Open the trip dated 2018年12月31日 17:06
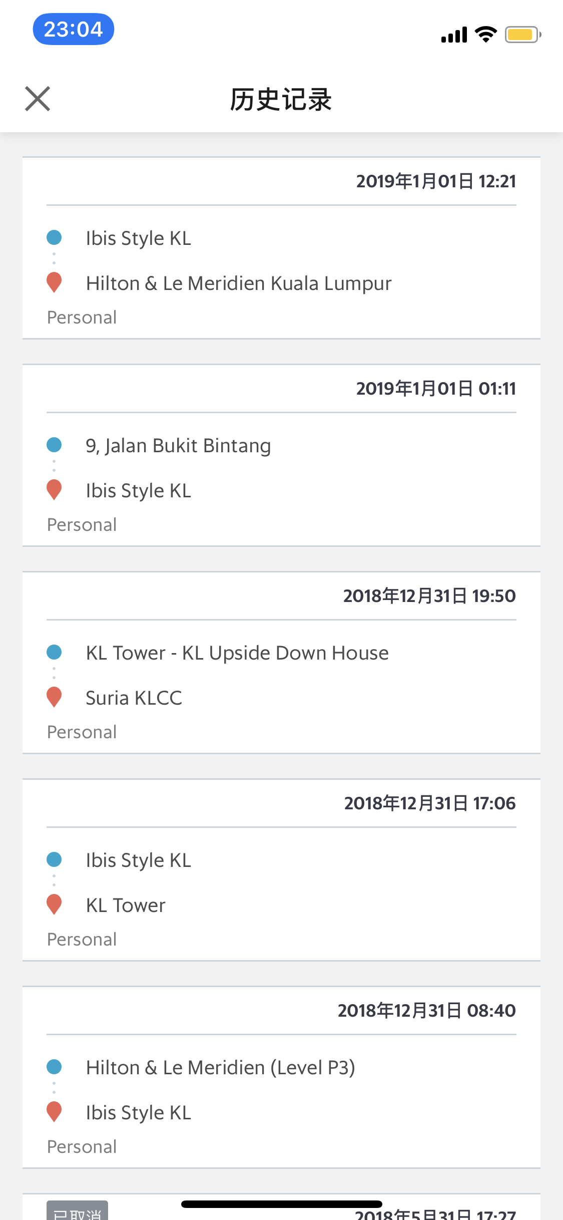Image resolution: width=563 pixels, height=1220 pixels. coord(429,803)
